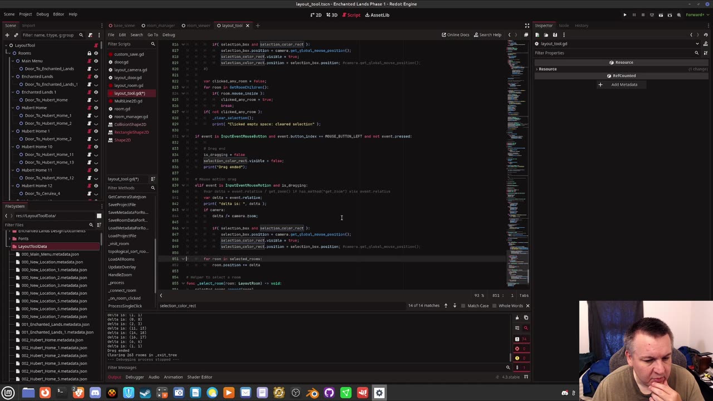
Task: Open layout_camera.gd in script list
Action: [130, 70]
